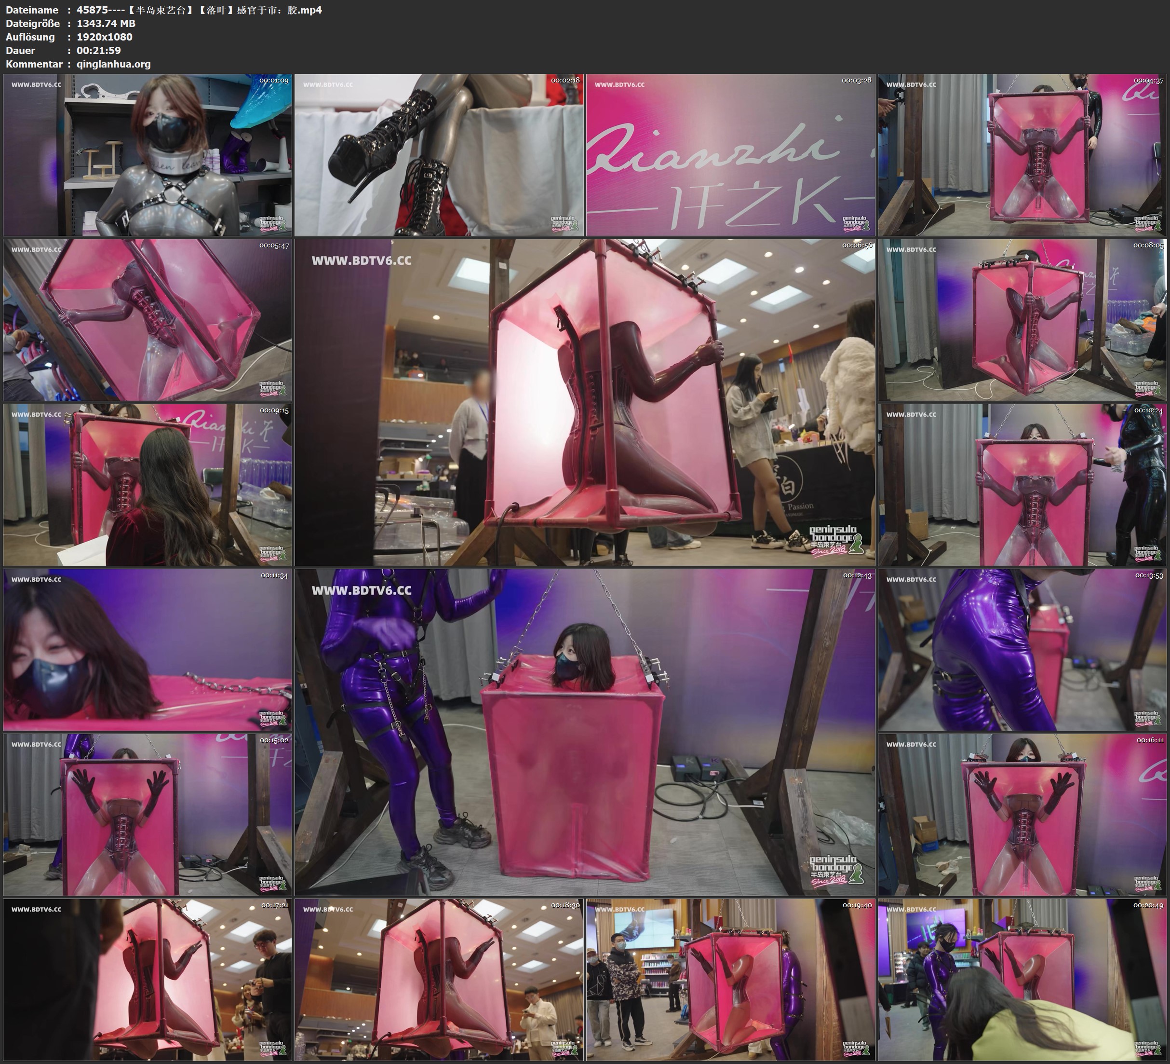Viewport: 1170px width, 1064px height.
Task: Open the thumbnail timestamped 00:17:21
Action: tap(148, 980)
